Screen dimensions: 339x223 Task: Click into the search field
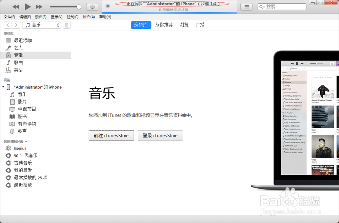tap(282, 7)
